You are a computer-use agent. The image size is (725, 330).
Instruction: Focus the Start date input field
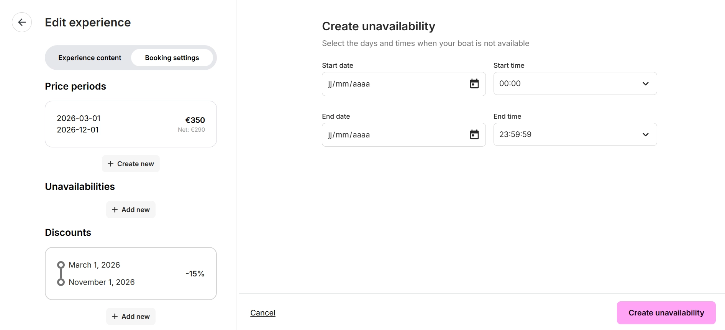point(395,84)
